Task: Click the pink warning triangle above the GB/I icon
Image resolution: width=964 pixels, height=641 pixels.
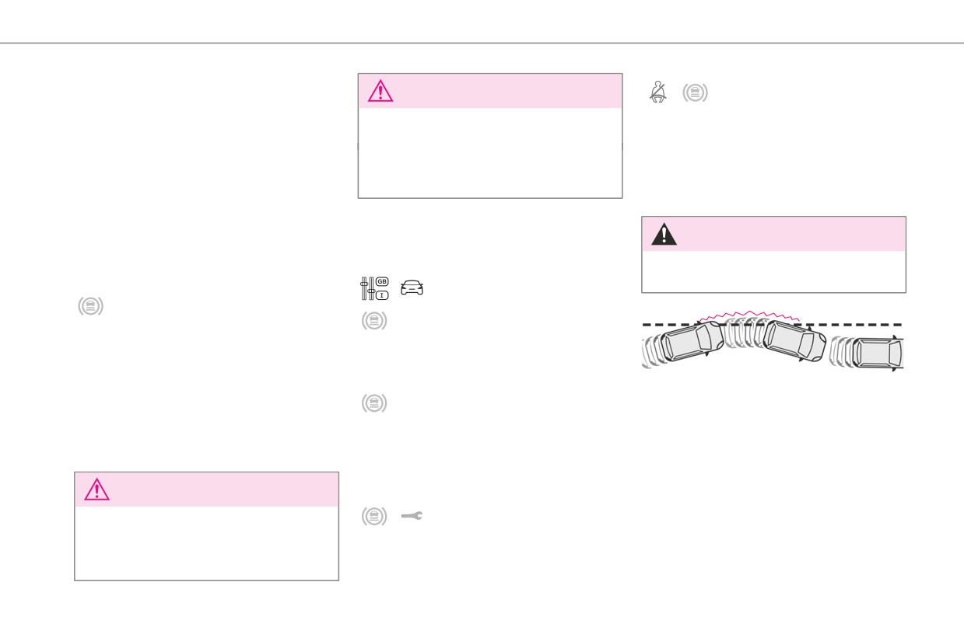Action: (380, 91)
